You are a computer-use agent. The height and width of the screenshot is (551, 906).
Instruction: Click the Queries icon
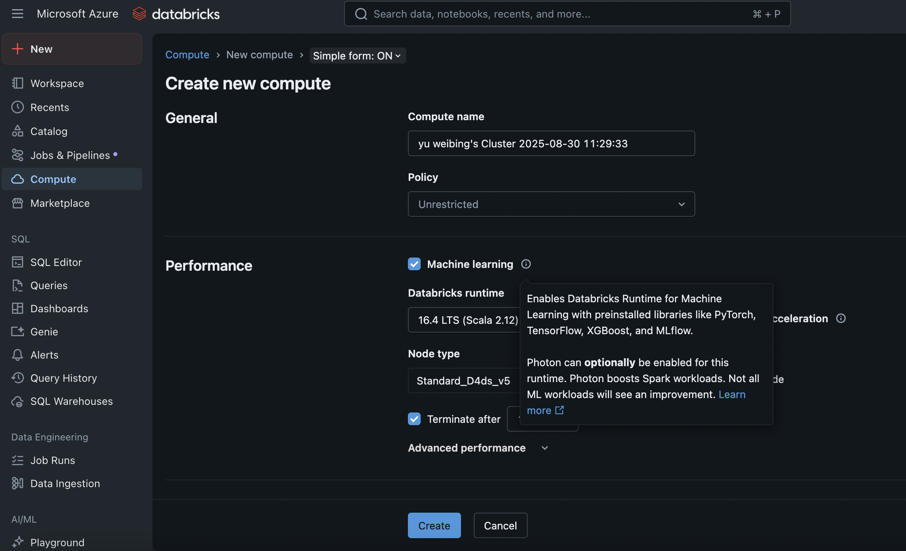pos(18,285)
